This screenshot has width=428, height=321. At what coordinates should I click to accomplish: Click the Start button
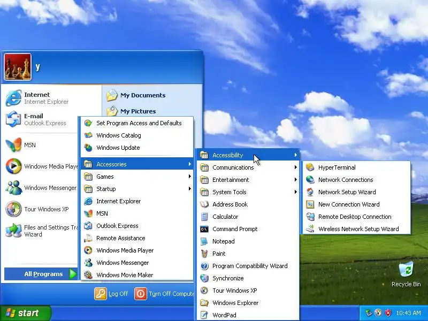click(26, 313)
